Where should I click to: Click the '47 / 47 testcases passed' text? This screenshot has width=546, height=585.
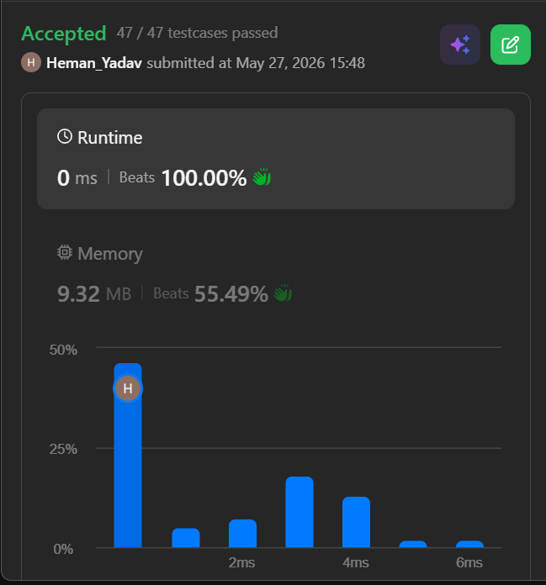coord(197,33)
